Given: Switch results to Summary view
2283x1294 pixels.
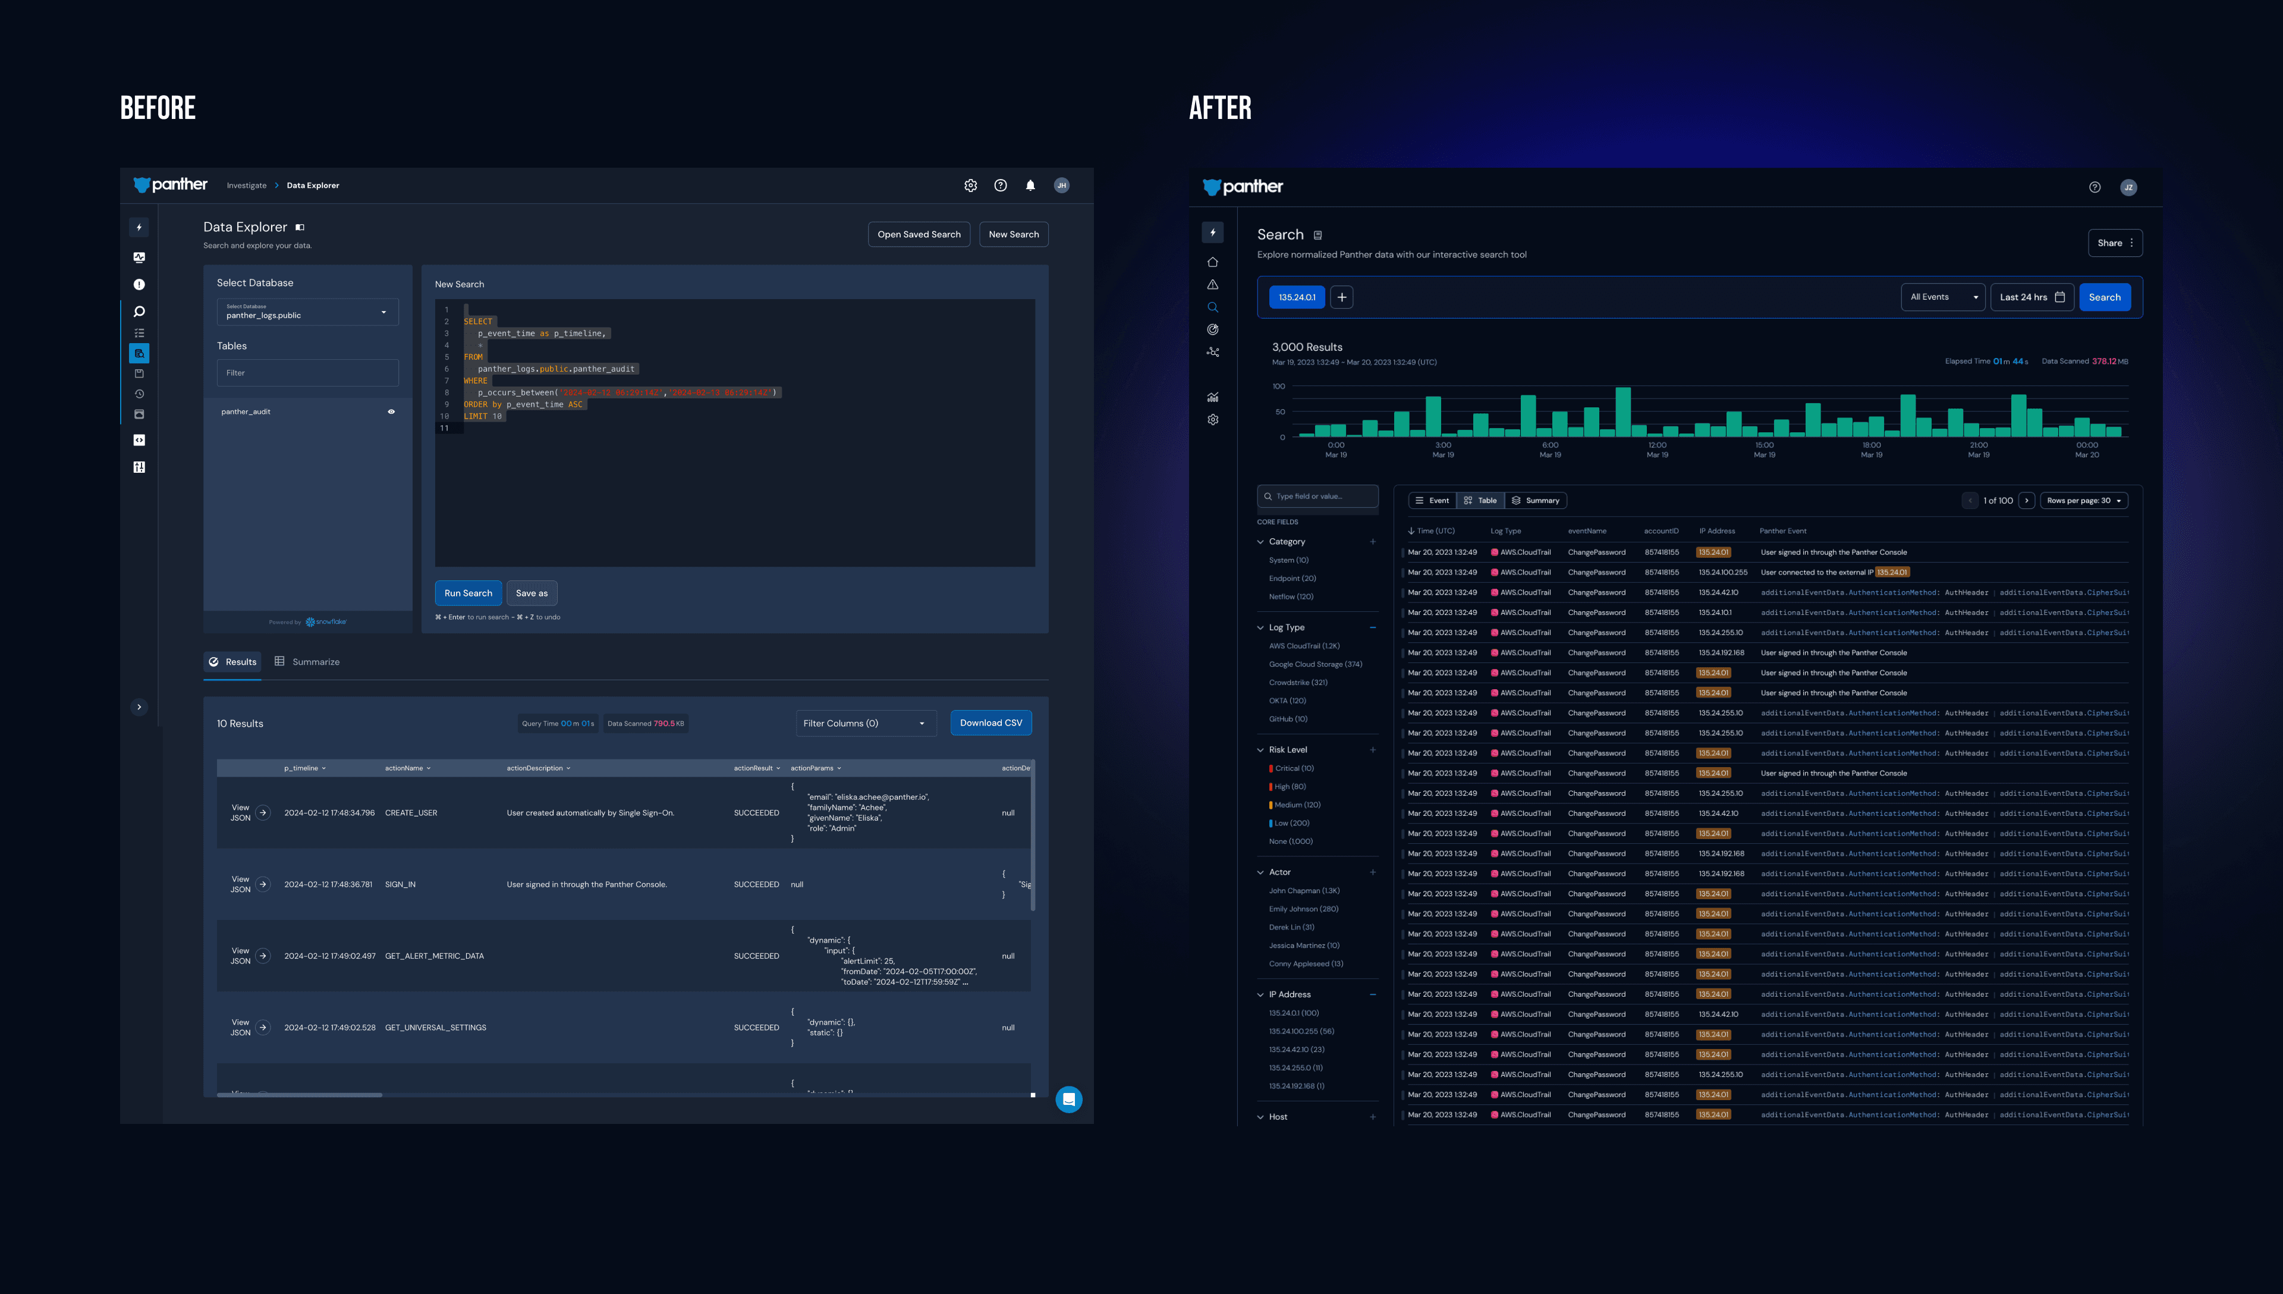Looking at the screenshot, I should click(1535, 500).
